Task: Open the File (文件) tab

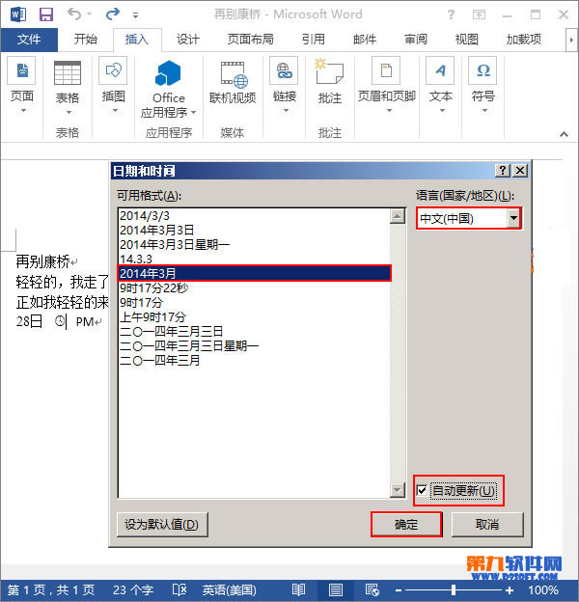Action: click(x=29, y=40)
